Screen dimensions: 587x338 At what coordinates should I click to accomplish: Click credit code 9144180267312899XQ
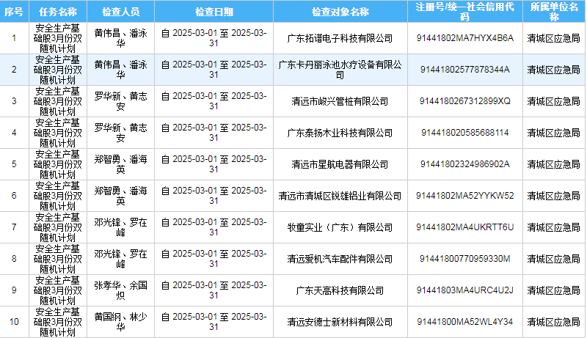click(x=465, y=101)
